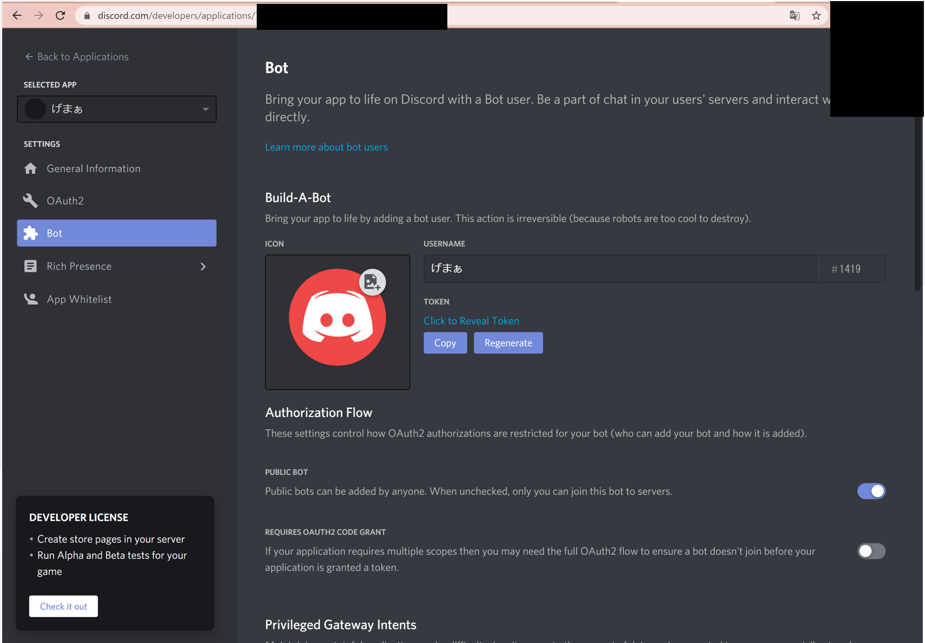Click the bot username input field
This screenshot has height=643, width=925.
tap(621, 269)
